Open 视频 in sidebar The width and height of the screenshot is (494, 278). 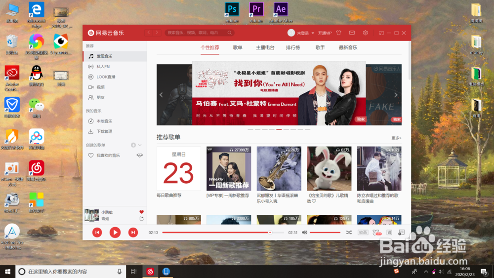click(x=115, y=87)
